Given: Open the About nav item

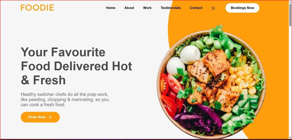Looking at the screenshot, I should (129, 8).
